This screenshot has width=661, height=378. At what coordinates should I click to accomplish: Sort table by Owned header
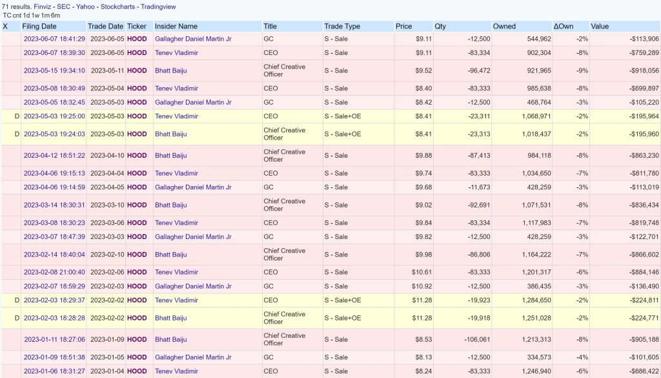(504, 26)
